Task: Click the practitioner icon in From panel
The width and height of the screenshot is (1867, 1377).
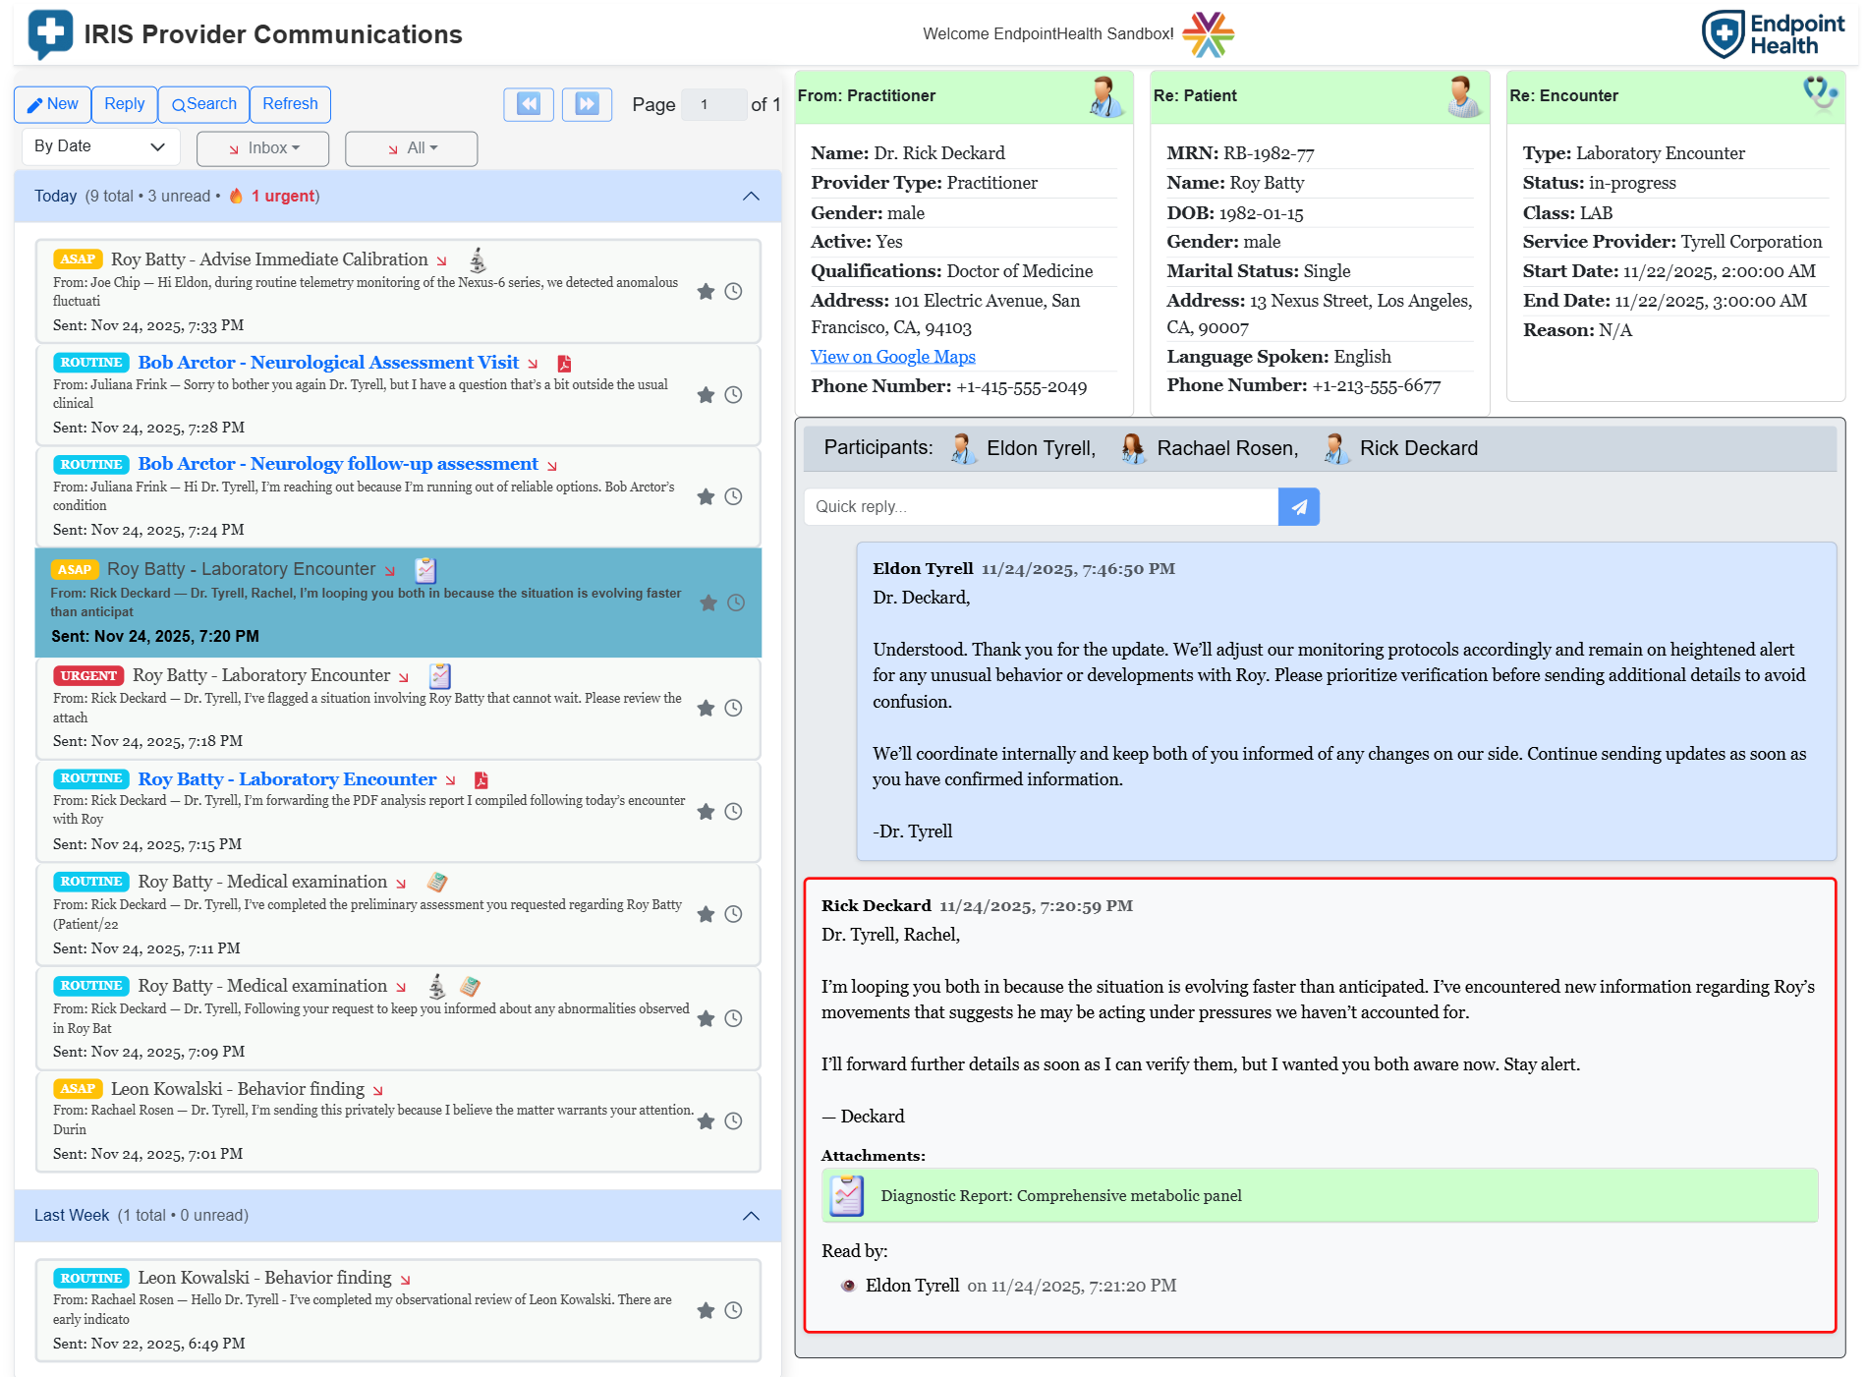Action: coord(1105,96)
